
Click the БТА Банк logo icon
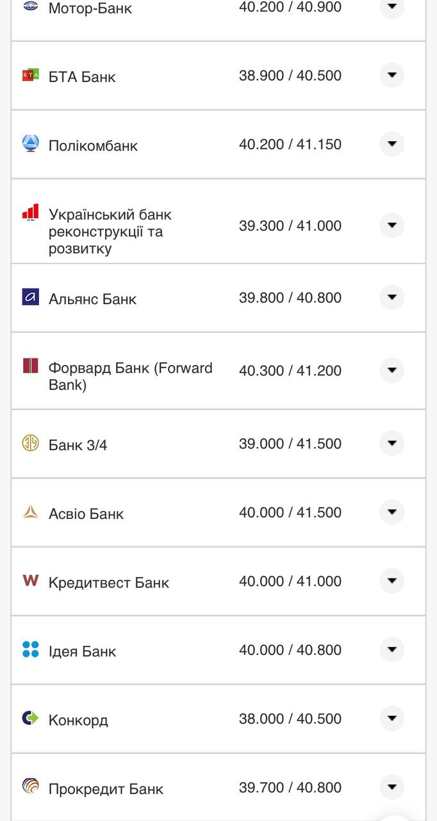point(31,75)
